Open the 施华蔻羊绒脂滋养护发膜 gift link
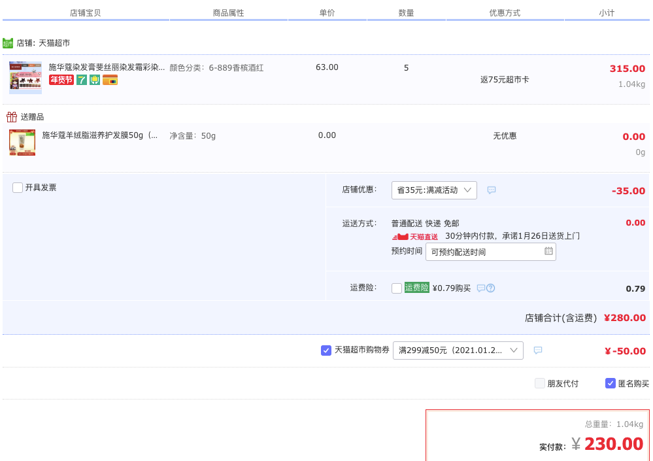This screenshot has height=461, width=653. tap(100, 135)
